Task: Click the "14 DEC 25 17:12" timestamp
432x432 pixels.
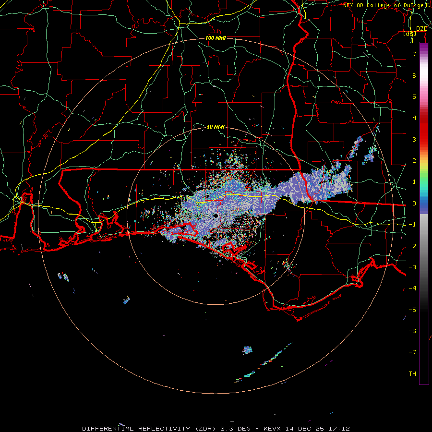Action: (317, 429)
